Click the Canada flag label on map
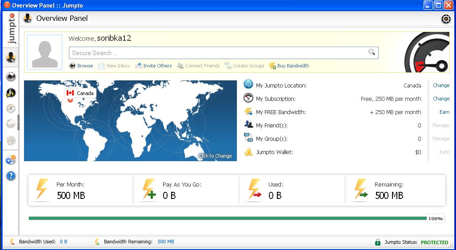456x250 pixels. click(x=80, y=93)
